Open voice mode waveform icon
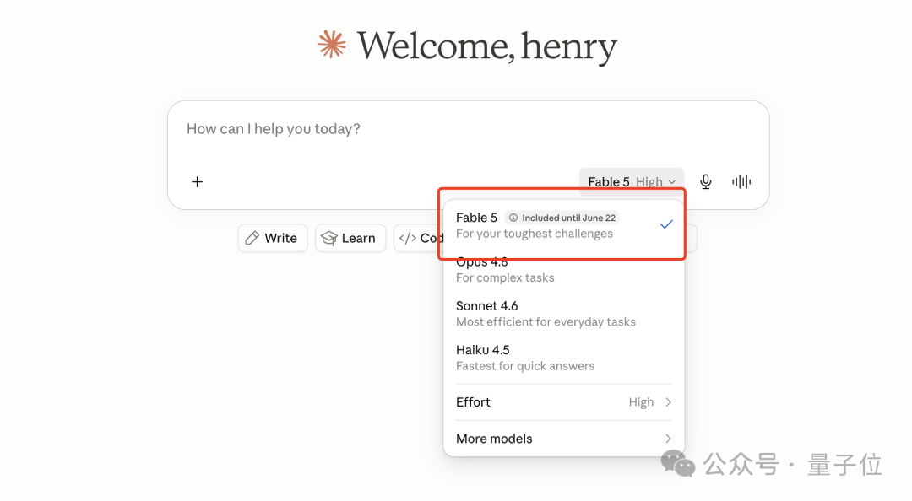Screen dimensions: 912x501 point(741,182)
